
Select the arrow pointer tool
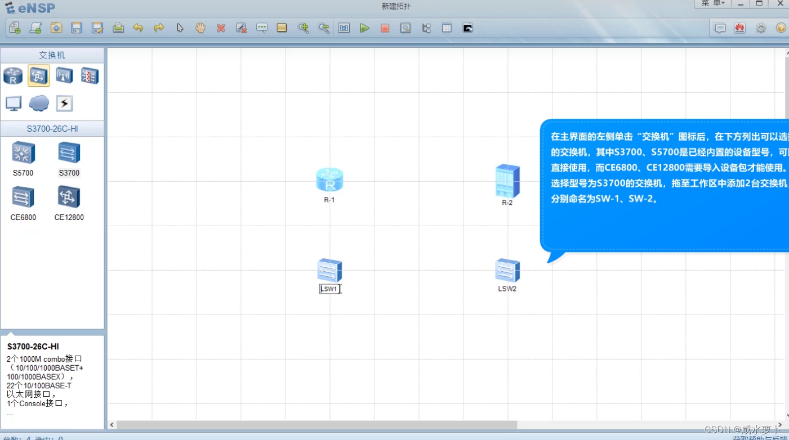coord(180,28)
